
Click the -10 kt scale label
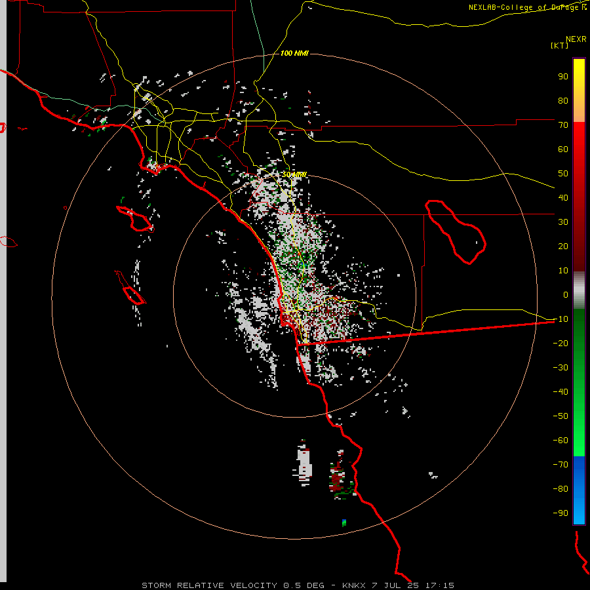(560, 319)
